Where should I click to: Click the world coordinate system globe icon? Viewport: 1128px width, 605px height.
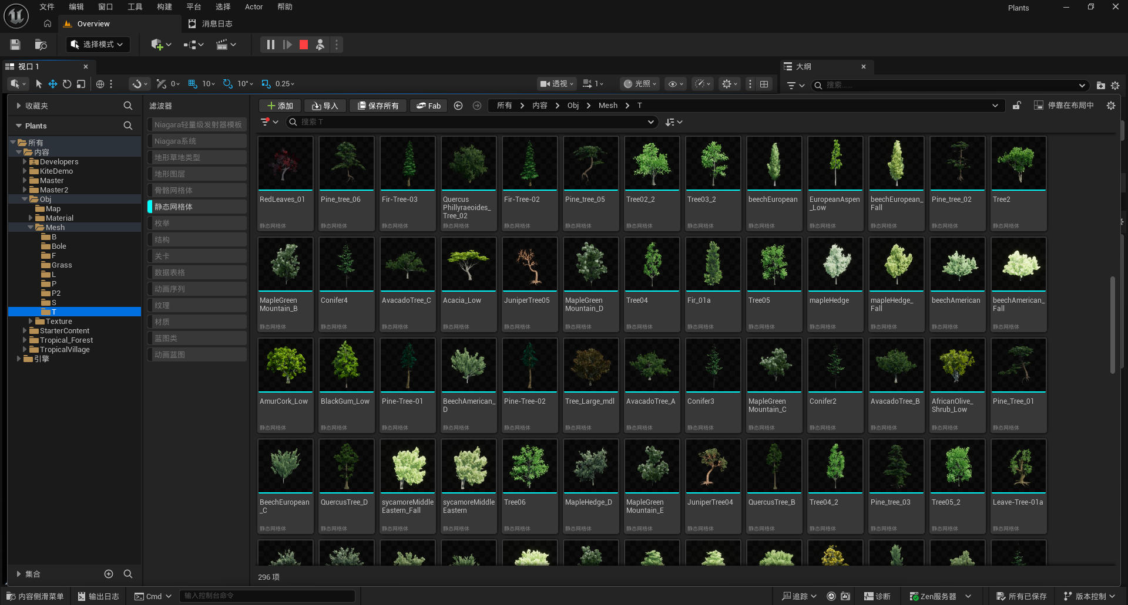[100, 84]
